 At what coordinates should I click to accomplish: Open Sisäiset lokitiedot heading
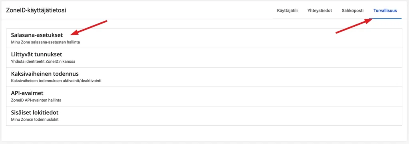(35, 112)
